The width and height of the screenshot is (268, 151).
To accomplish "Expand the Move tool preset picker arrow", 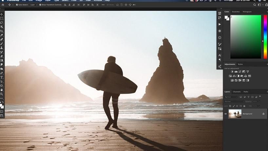I will pos(13,5).
